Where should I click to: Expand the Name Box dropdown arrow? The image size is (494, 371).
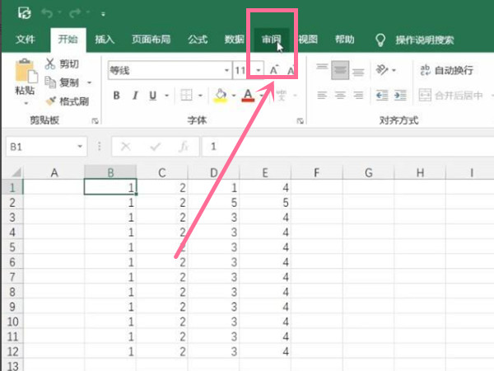80,147
